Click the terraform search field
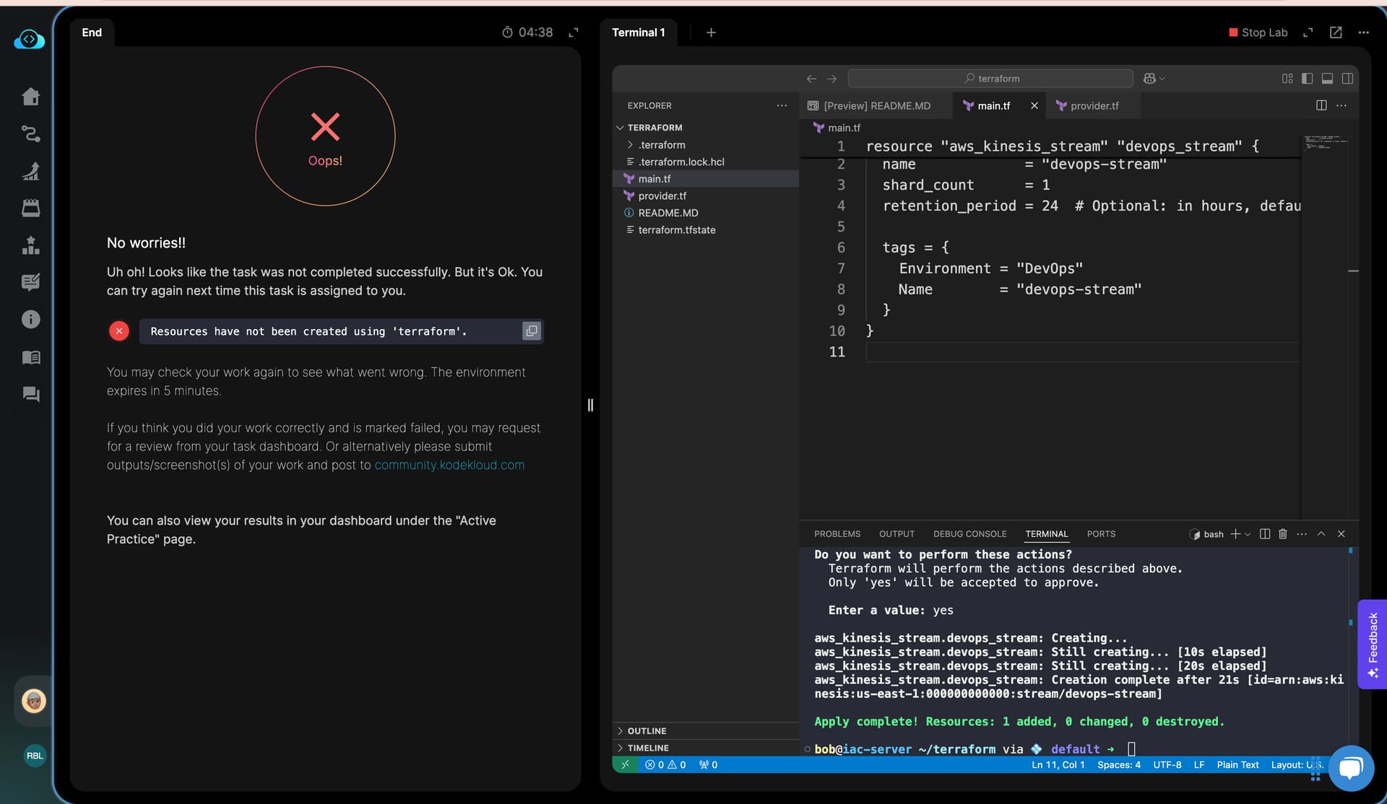Image resolution: width=1387 pixels, height=804 pixels. click(990, 79)
